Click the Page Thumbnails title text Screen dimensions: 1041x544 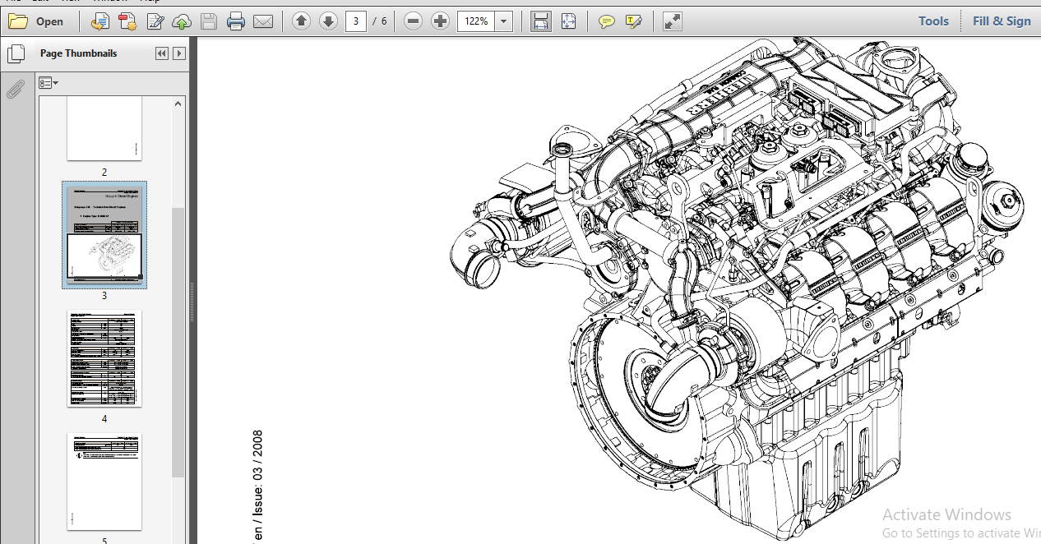pos(78,53)
